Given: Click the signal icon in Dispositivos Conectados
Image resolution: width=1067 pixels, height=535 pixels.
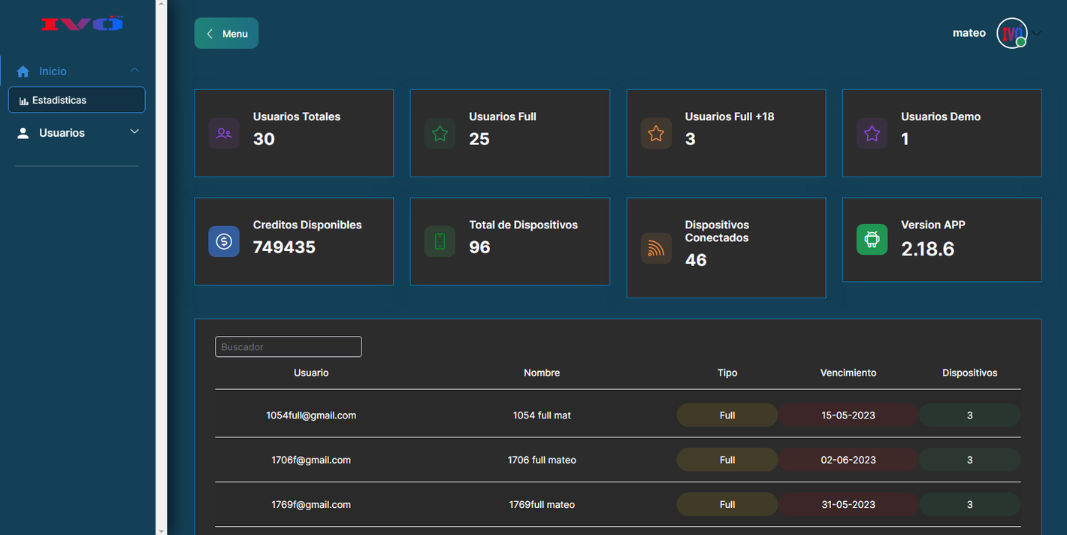Looking at the screenshot, I should tap(656, 248).
